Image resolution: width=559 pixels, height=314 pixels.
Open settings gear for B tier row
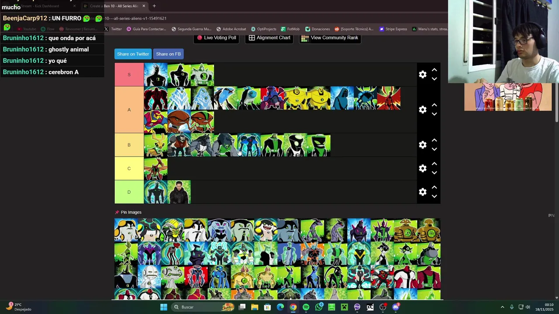(x=422, y=145)
